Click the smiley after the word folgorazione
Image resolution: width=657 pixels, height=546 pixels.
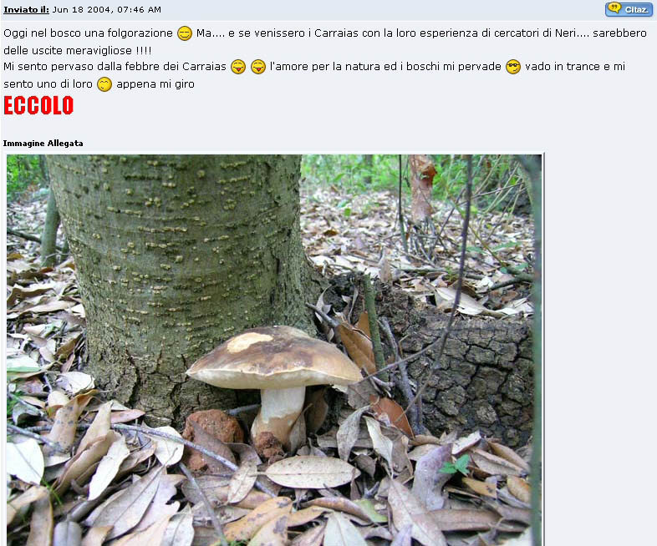[x=185, y=33]
